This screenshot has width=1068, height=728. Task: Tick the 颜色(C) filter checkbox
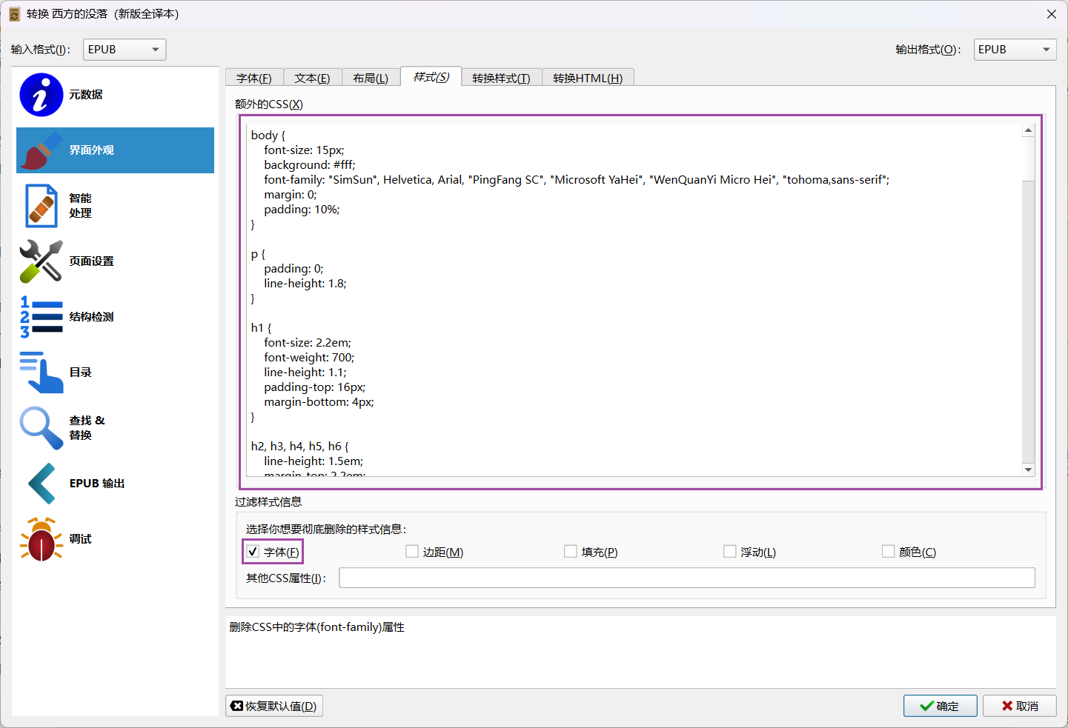click(x=888, y=552)
